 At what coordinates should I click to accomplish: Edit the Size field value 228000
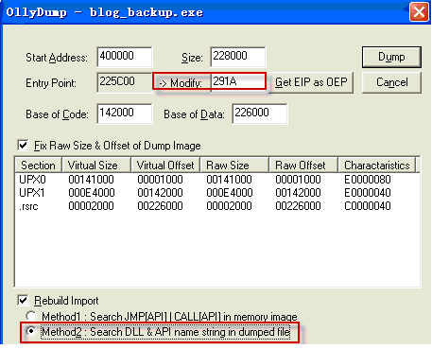click(x=238, y=57)
